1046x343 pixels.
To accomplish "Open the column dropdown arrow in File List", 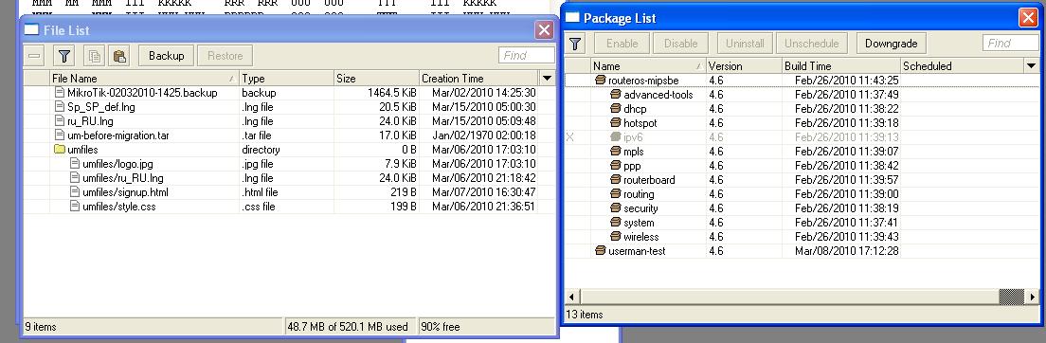I will pyautogui.click(x=547, y=78).
